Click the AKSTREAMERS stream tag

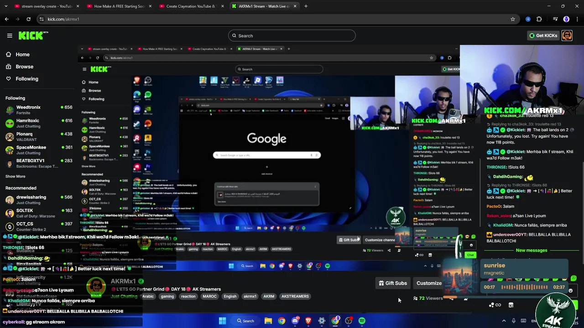point(295,297)
